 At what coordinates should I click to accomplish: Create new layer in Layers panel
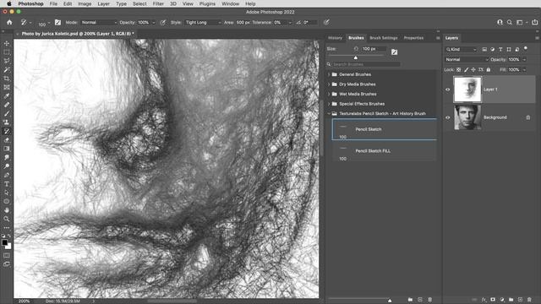[520, 300]
